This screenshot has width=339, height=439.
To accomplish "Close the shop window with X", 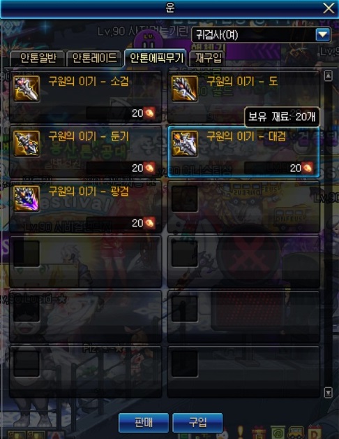I will coord(329,8).
